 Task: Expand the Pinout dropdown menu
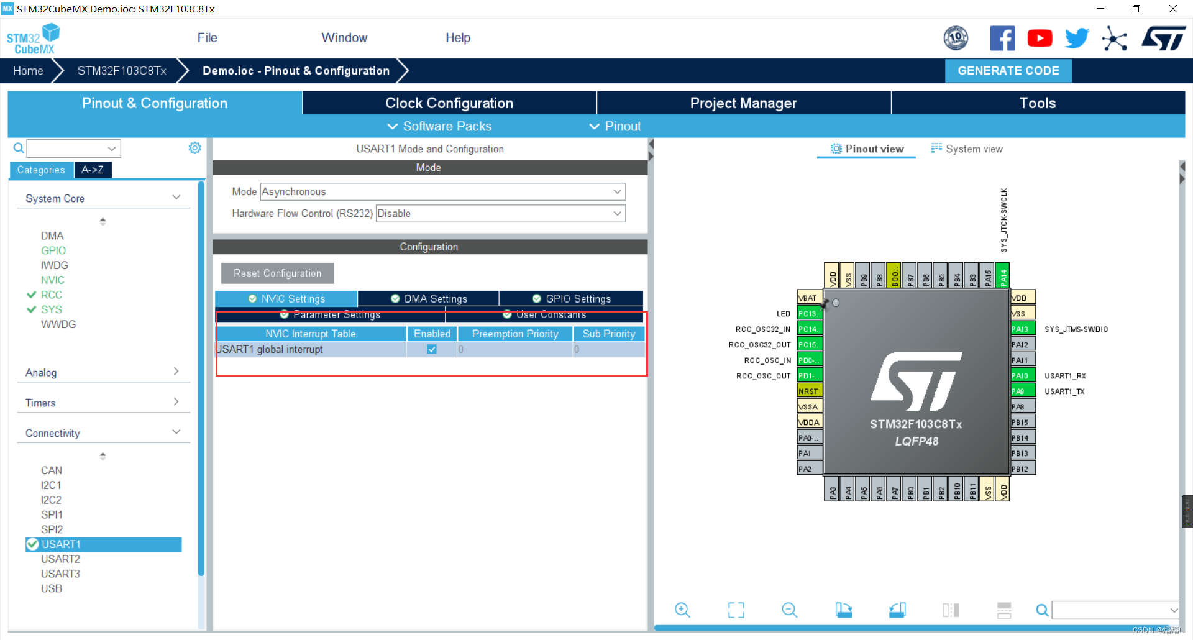(x=615, y=126)
